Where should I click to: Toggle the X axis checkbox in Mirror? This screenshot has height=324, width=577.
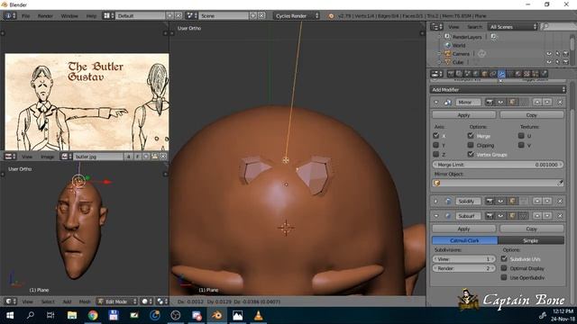pos(436,136)
